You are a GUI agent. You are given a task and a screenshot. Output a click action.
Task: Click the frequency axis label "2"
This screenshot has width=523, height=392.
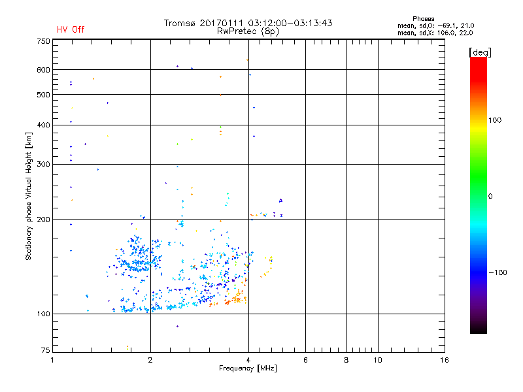(x=150, y=360)
